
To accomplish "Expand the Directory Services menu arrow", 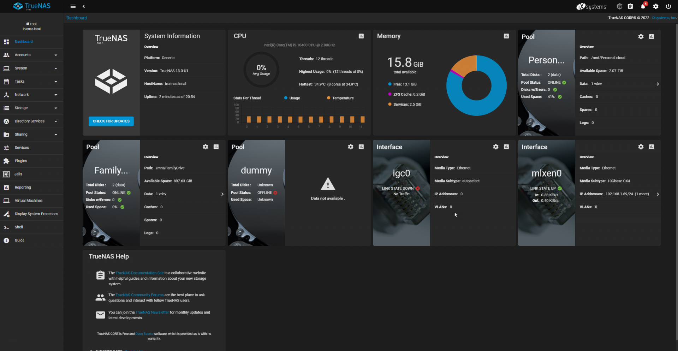I will 56,121.
